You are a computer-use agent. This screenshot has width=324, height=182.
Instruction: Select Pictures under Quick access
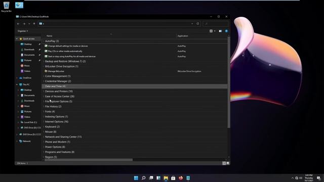[x=28, y=60]
